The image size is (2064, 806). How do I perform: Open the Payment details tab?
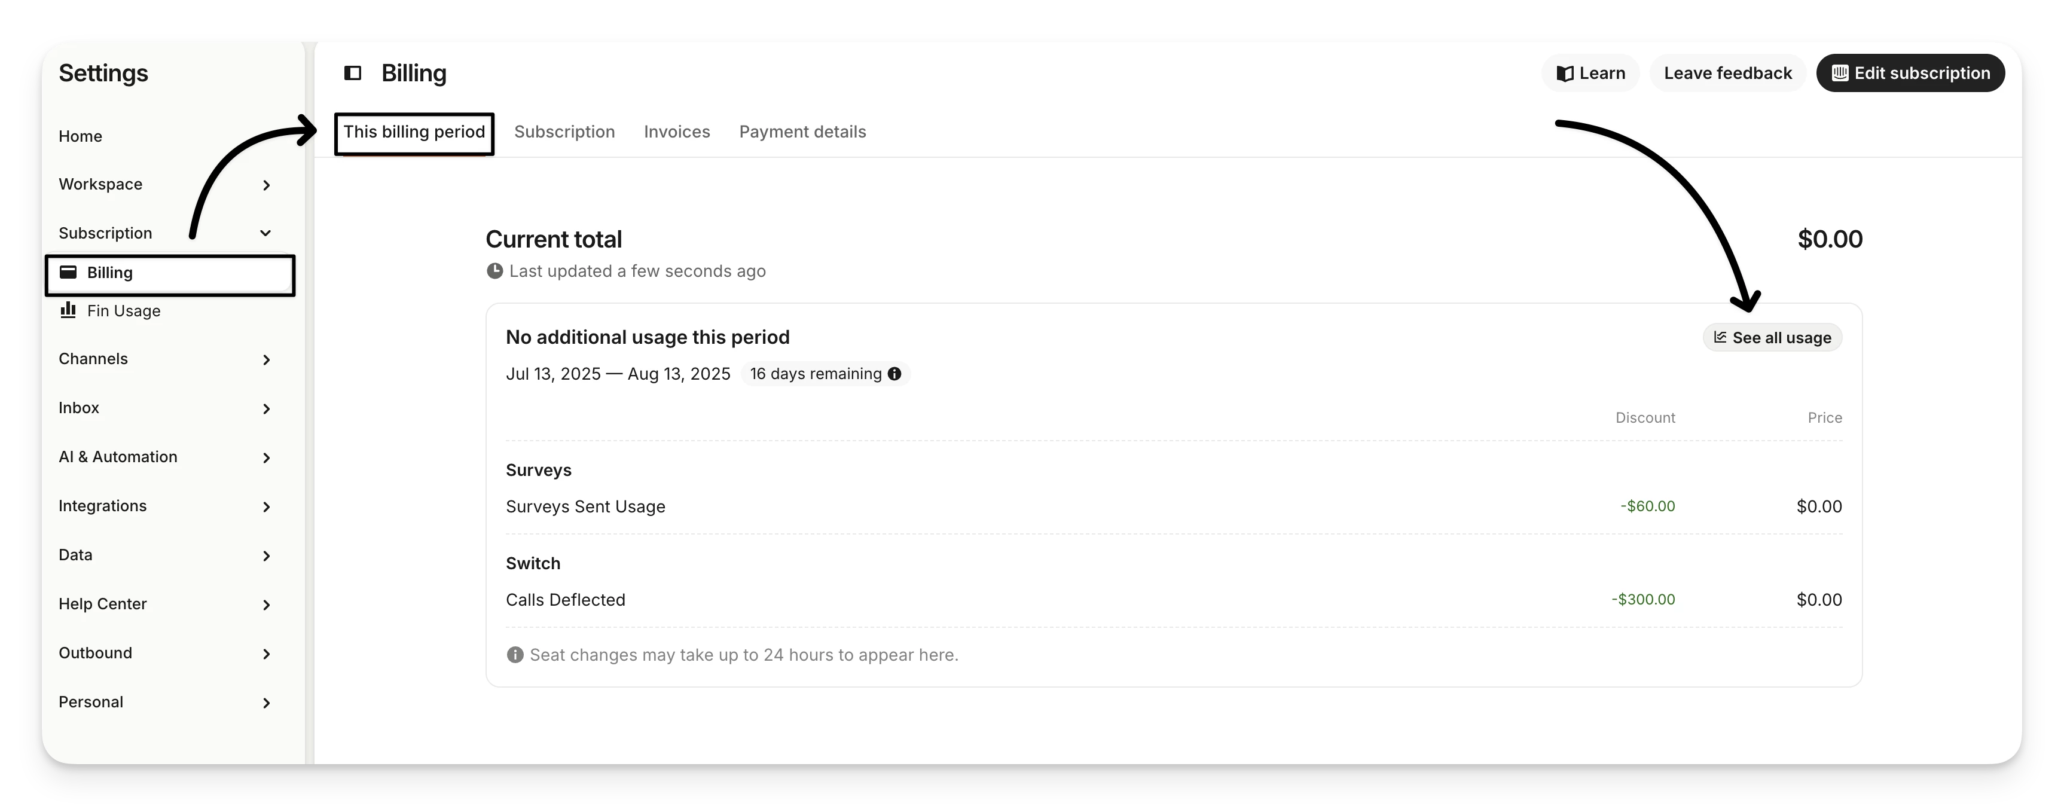tap(802, 132)
